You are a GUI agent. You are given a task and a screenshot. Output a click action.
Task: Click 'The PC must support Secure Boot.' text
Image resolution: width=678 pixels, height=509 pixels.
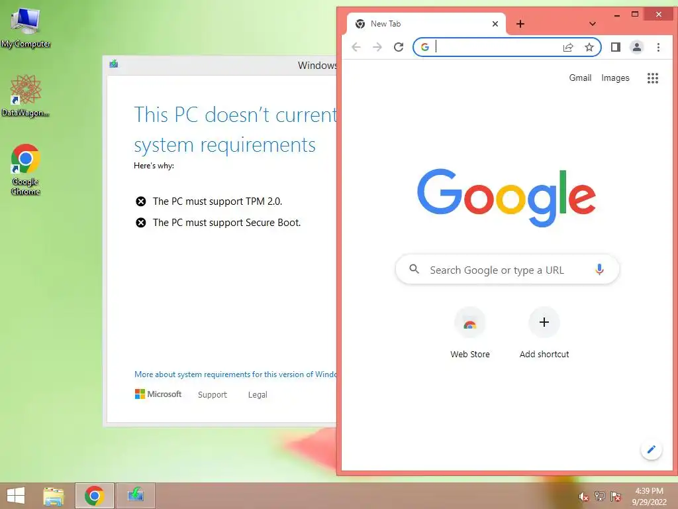coord(226,223)
